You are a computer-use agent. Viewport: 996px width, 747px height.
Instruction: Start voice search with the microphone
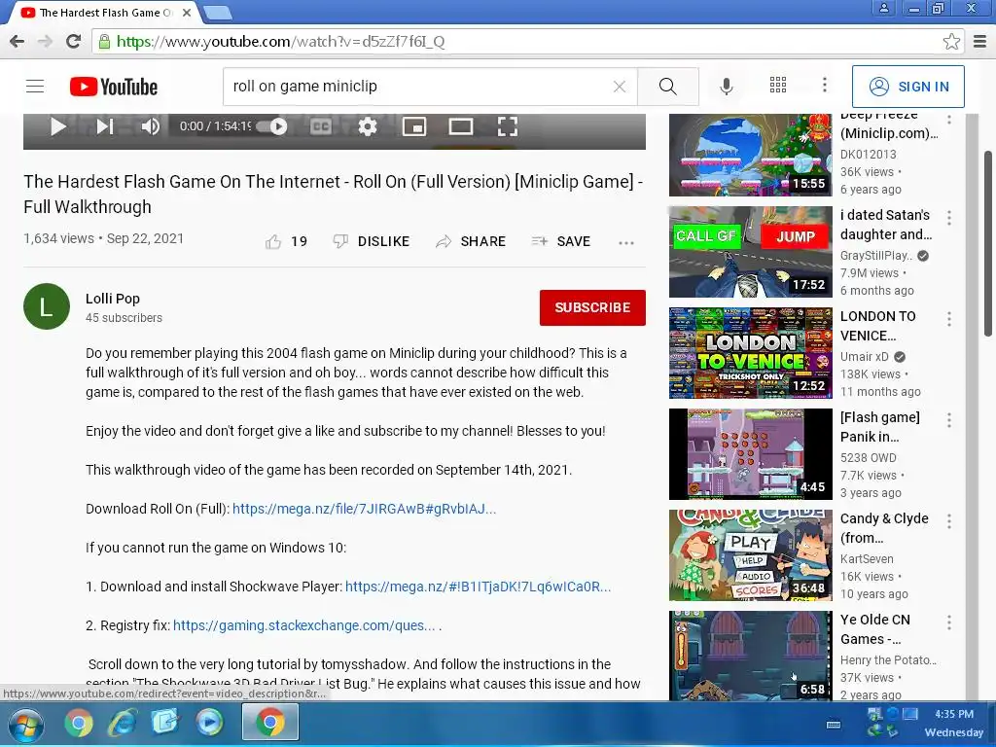726,87
